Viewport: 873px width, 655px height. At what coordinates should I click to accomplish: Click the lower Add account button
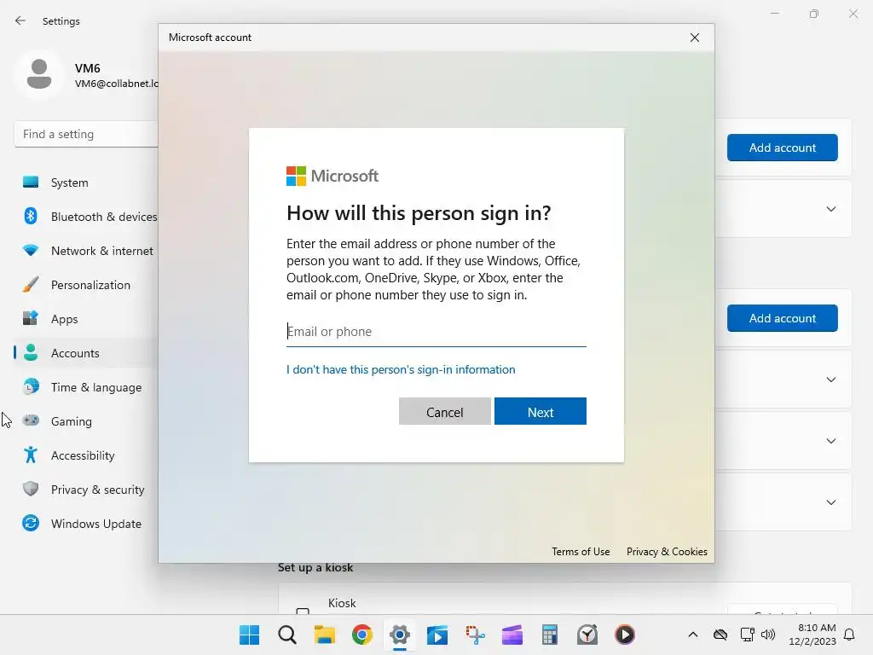(783, 318)
